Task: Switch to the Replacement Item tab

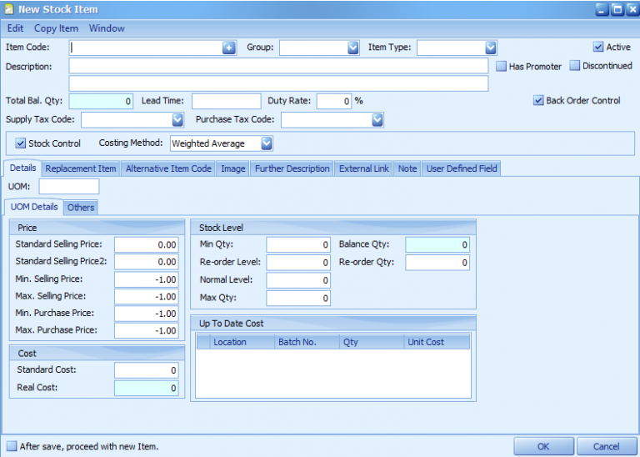Action: click(x=81, y=168)
